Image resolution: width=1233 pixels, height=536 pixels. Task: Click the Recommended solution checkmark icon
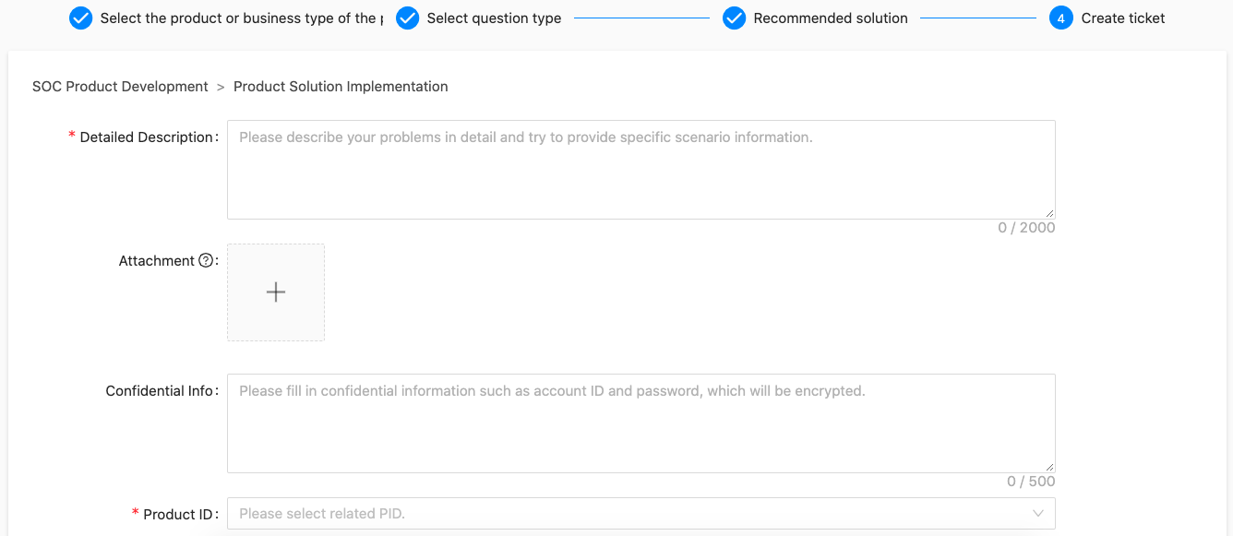[735, 18]
